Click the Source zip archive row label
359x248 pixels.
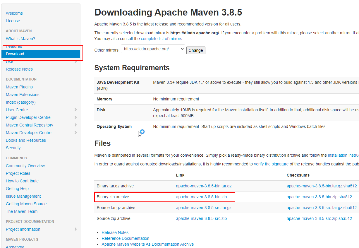click(x=114, y=218)
